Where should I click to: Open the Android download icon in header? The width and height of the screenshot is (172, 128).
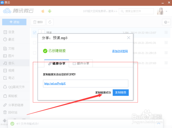(x=50, y=11)
